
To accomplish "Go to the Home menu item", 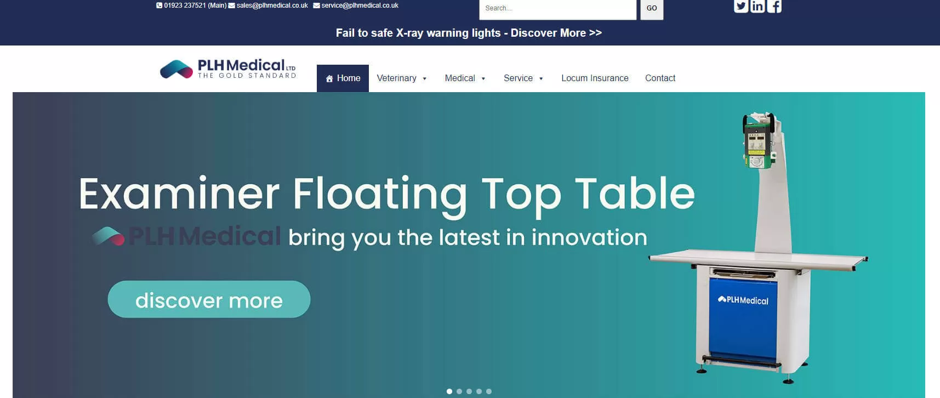I will (343, 78).
